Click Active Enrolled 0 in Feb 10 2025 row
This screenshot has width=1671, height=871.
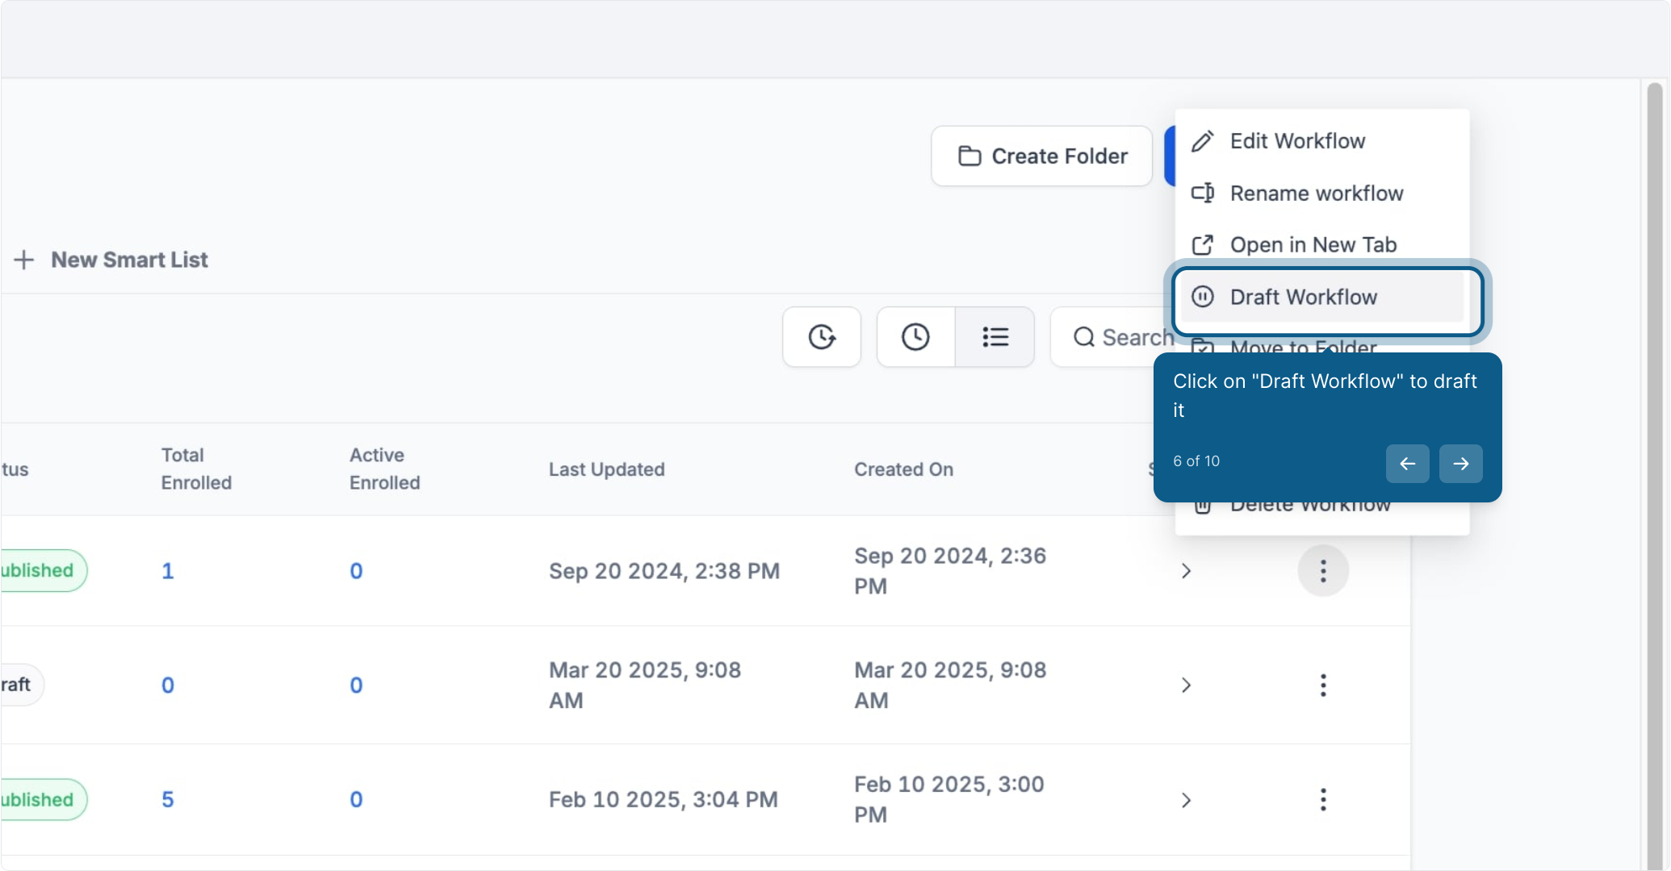[356, 800]
